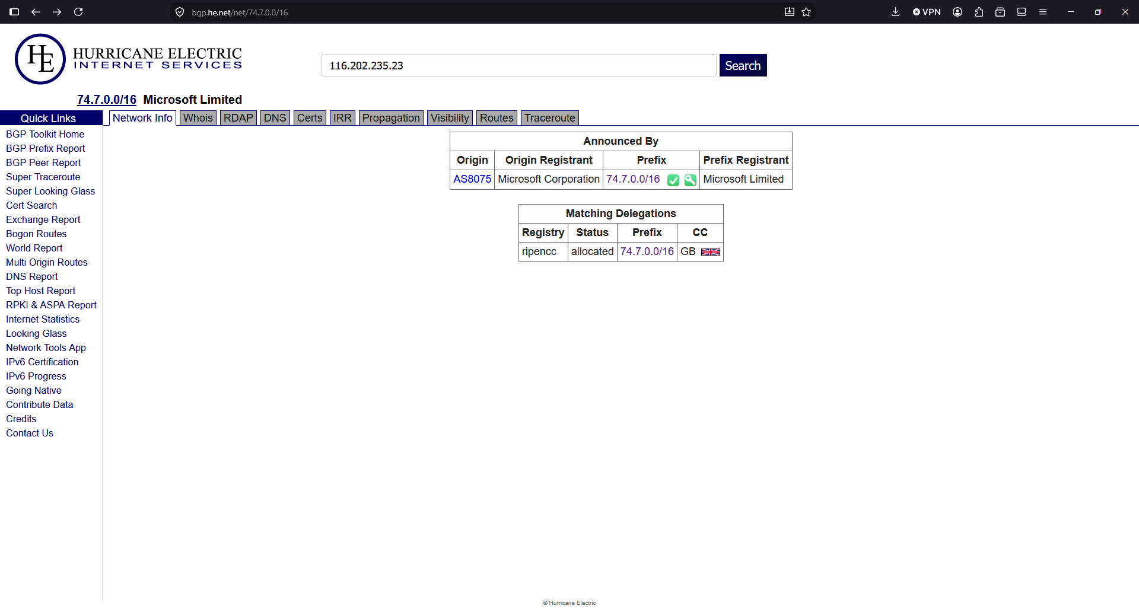1139x612 pixels.
Task: Click the search input field
Action: coord(519,65)
